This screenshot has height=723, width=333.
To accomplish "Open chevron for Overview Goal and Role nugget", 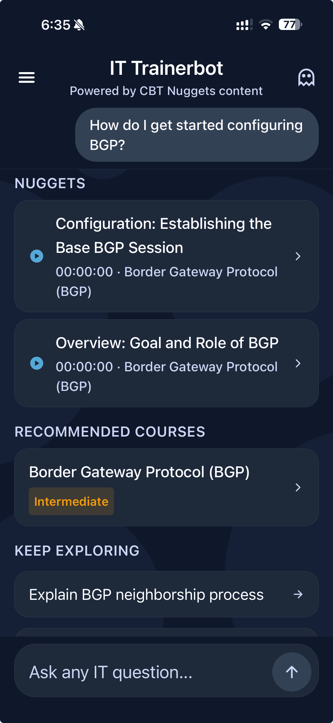I will (x=298, y=363).
